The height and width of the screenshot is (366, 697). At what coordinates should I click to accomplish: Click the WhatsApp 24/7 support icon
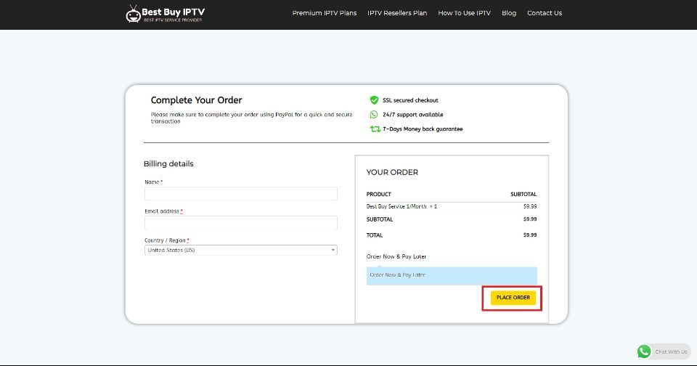[x=374, y=114]
